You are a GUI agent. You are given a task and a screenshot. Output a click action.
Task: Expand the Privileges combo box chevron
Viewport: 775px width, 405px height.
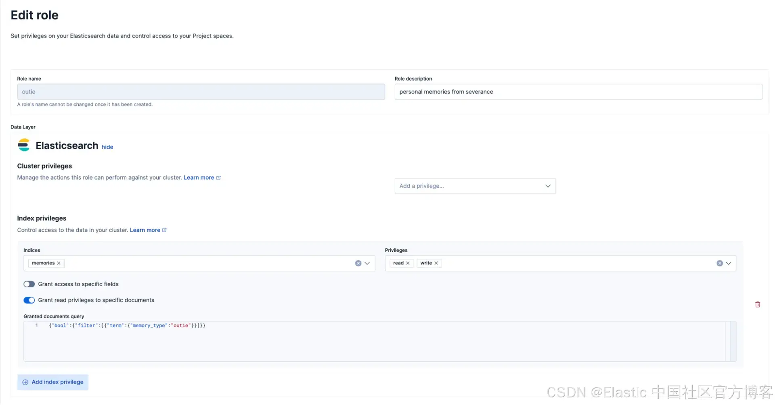pyautogui.click(x=729, y=264)
